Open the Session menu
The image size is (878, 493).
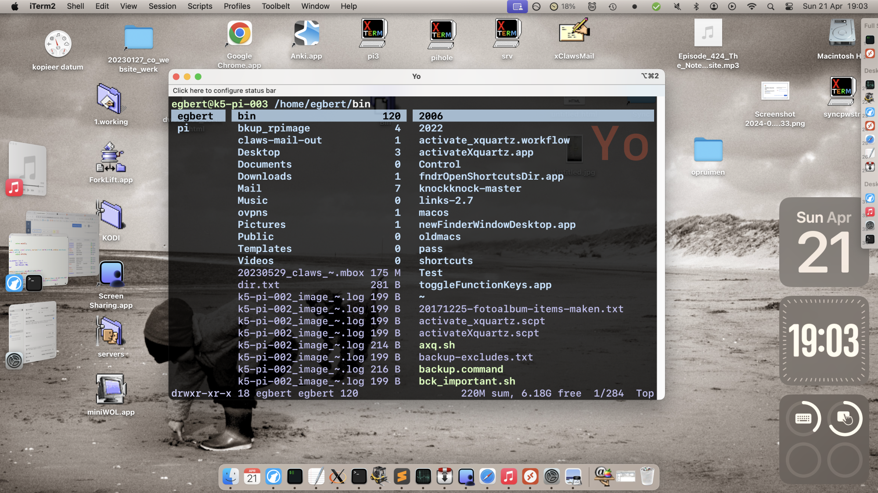(162, 6)
